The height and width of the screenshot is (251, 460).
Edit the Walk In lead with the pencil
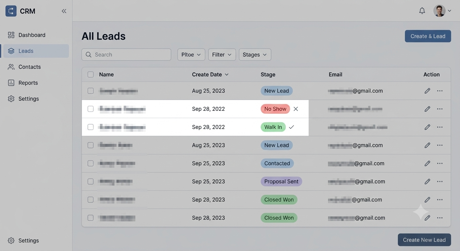tap(427, 127)
